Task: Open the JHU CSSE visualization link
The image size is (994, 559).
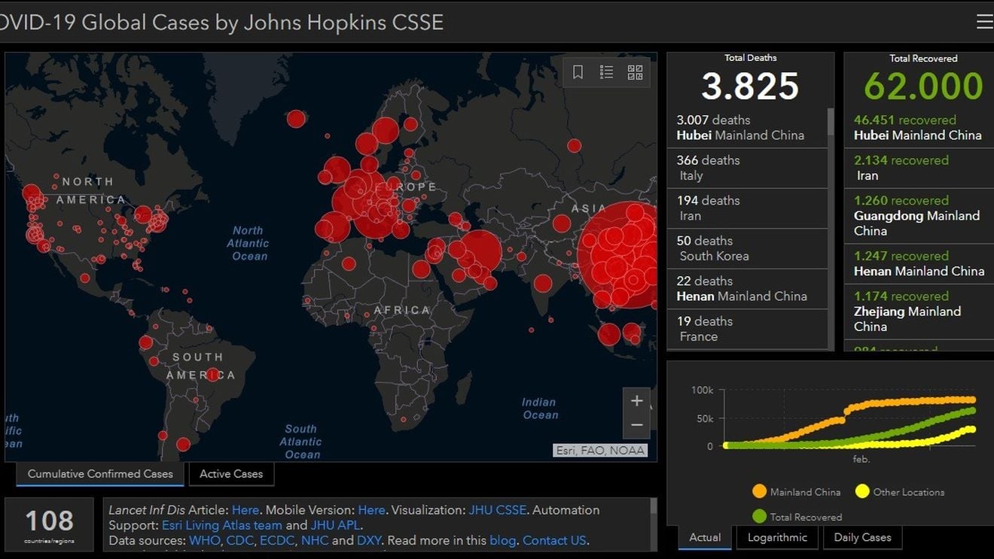Action: [x=497, y=510]
